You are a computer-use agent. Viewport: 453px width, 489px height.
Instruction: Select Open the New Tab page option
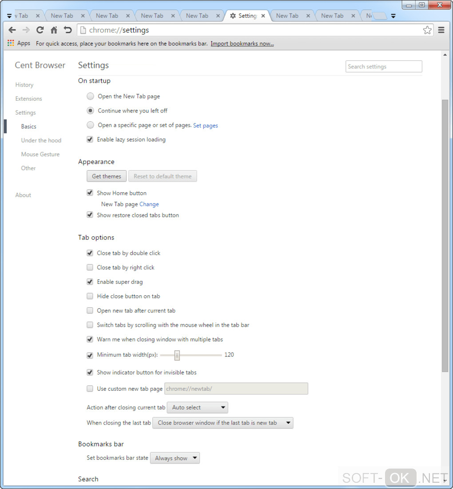click(x=90, y=96)
